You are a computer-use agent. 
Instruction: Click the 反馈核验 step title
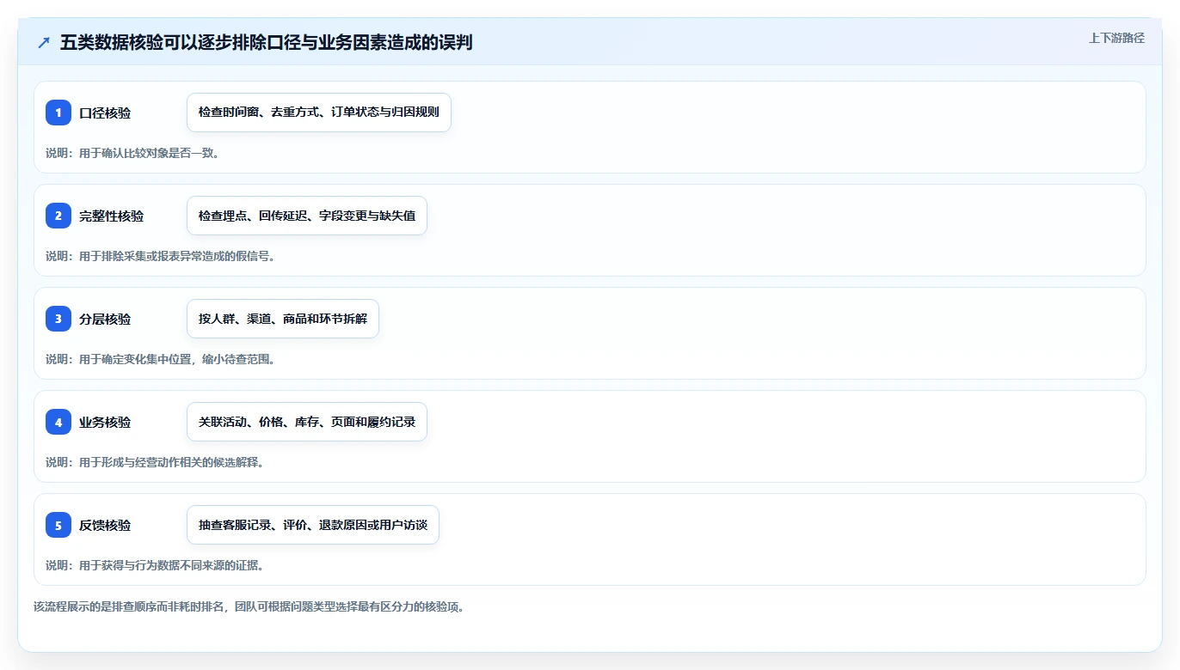[x=105, y=525]
